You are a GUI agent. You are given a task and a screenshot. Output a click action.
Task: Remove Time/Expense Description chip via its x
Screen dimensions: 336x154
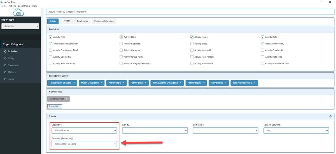[x=181, y=83]
